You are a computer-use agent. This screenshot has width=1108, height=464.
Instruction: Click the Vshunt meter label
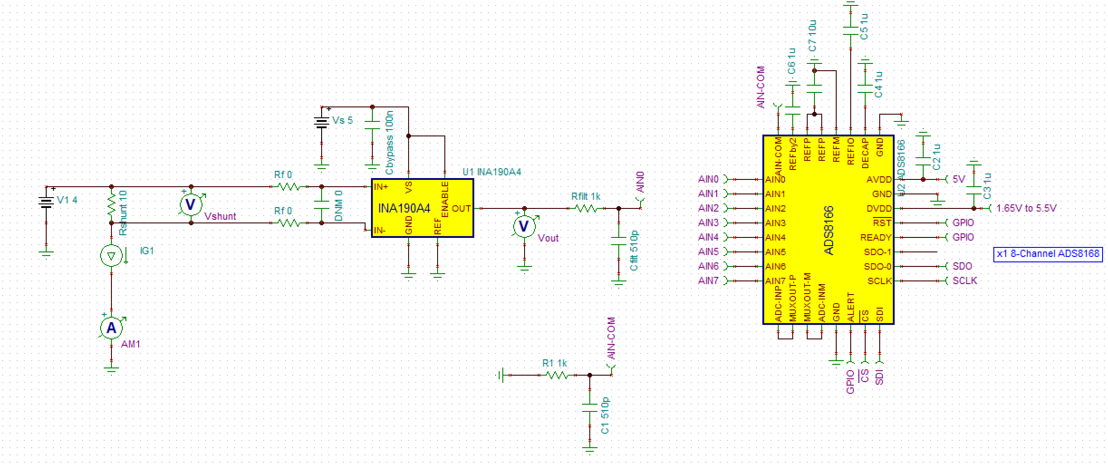click(220, 217)
